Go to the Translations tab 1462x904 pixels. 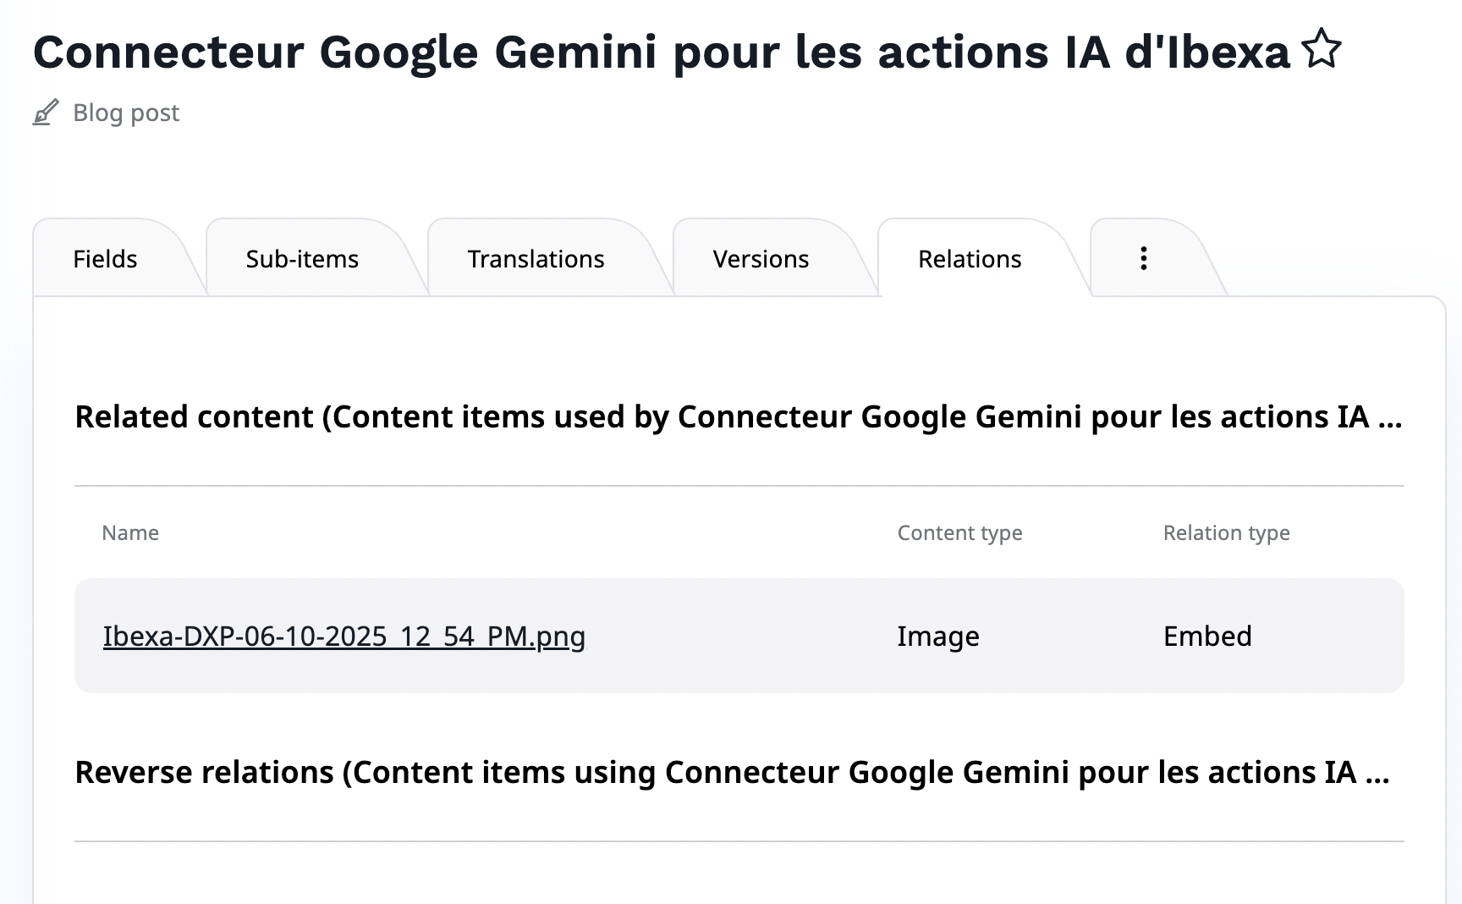click(536, 259)
